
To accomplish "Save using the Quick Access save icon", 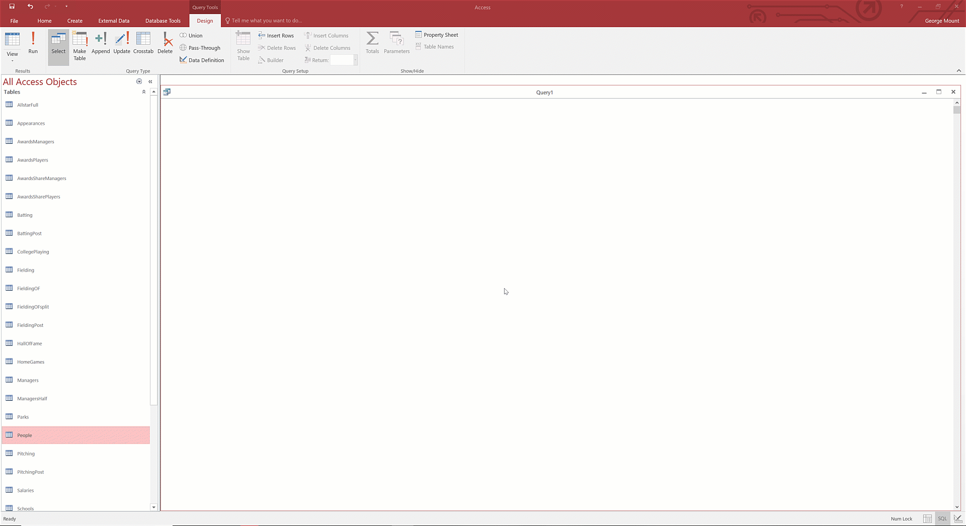I will [x=12, y=7].
